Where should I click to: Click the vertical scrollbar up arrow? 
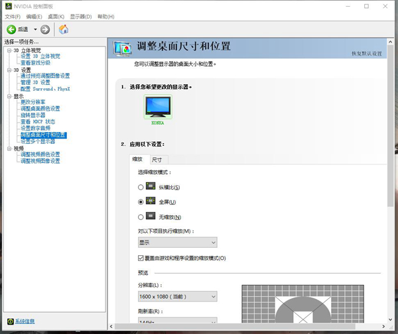click(391, 42)
